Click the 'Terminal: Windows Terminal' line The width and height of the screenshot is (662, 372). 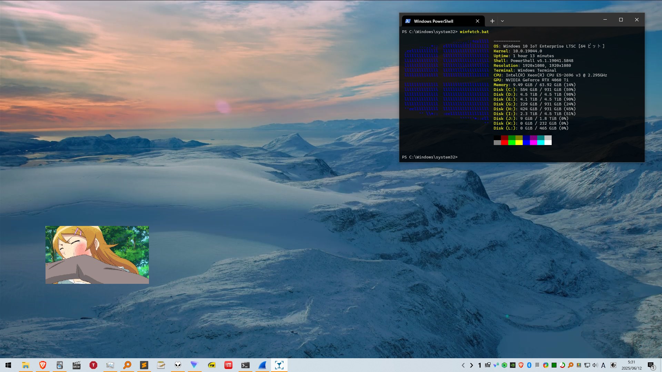(x=525, y=70)
